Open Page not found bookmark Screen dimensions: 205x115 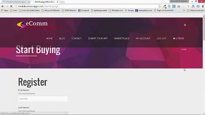tap(164, 11)
